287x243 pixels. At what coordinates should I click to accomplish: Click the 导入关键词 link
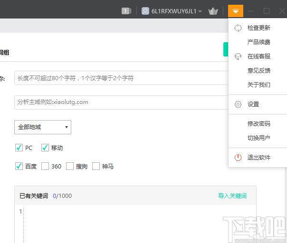(x=232, y=196)
